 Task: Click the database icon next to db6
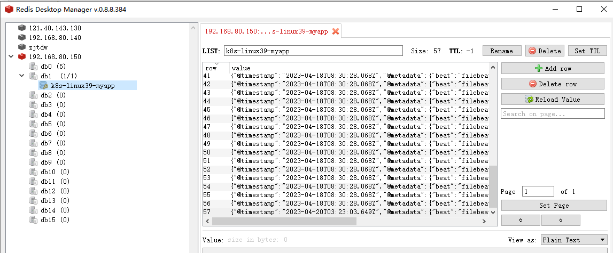coord(33,133)
